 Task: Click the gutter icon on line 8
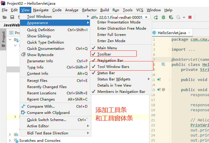163,65
